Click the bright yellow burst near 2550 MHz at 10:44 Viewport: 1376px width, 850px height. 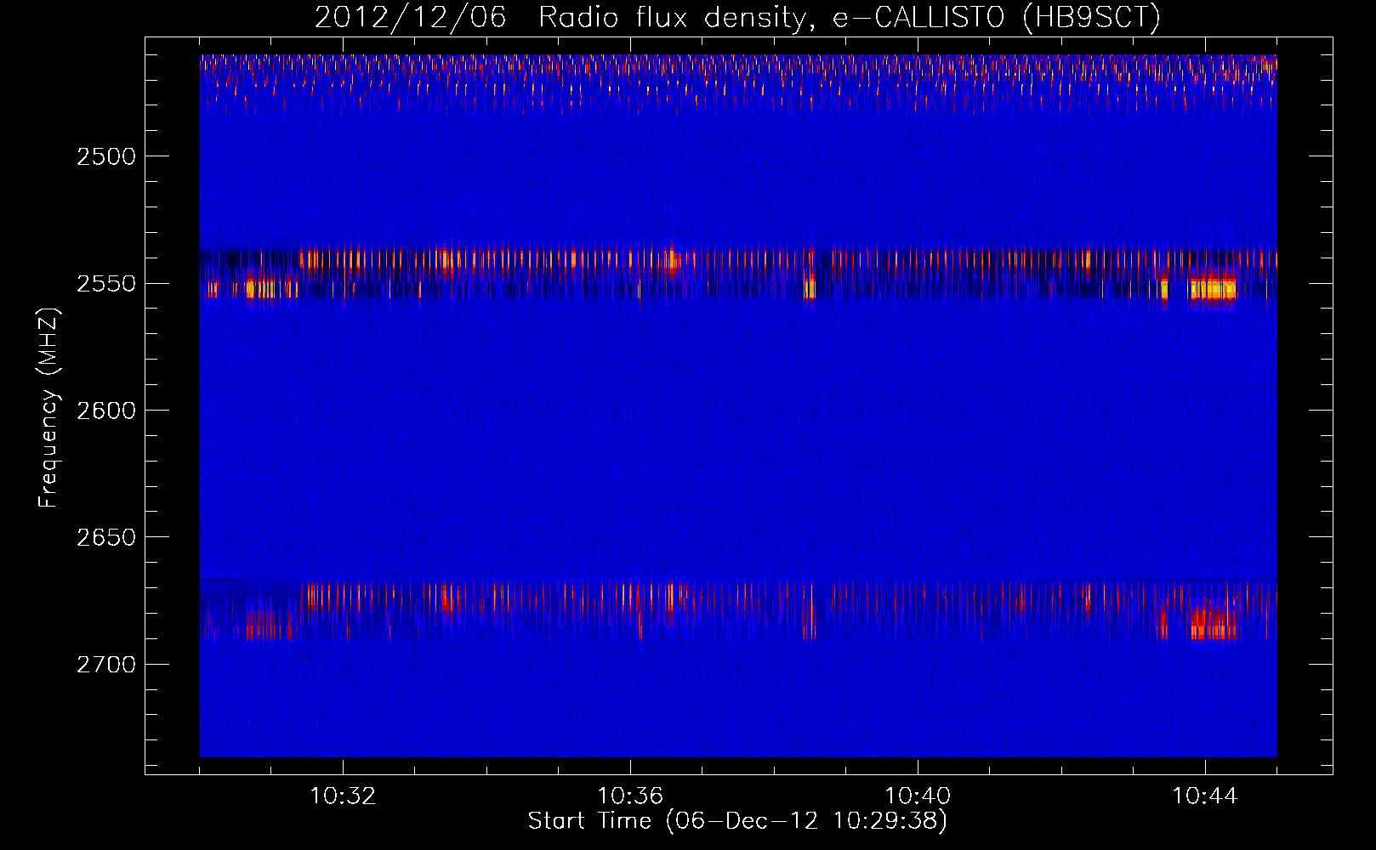[1213, 289]
